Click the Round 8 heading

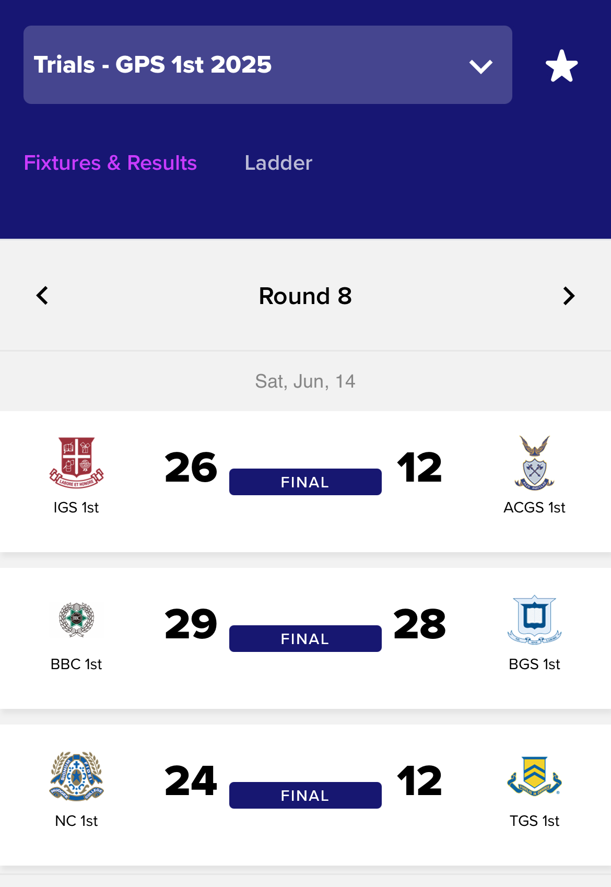point(305,296)
